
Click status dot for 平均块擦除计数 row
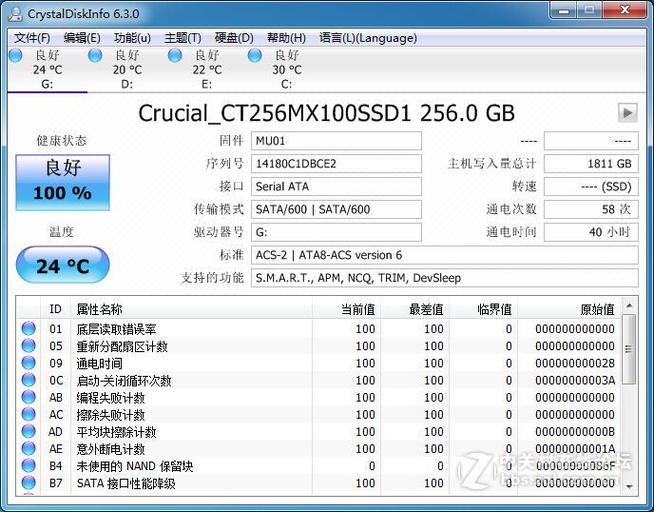point(29,431)
